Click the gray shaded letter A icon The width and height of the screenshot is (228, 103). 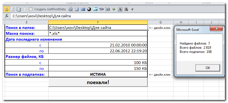pos(126,9)
